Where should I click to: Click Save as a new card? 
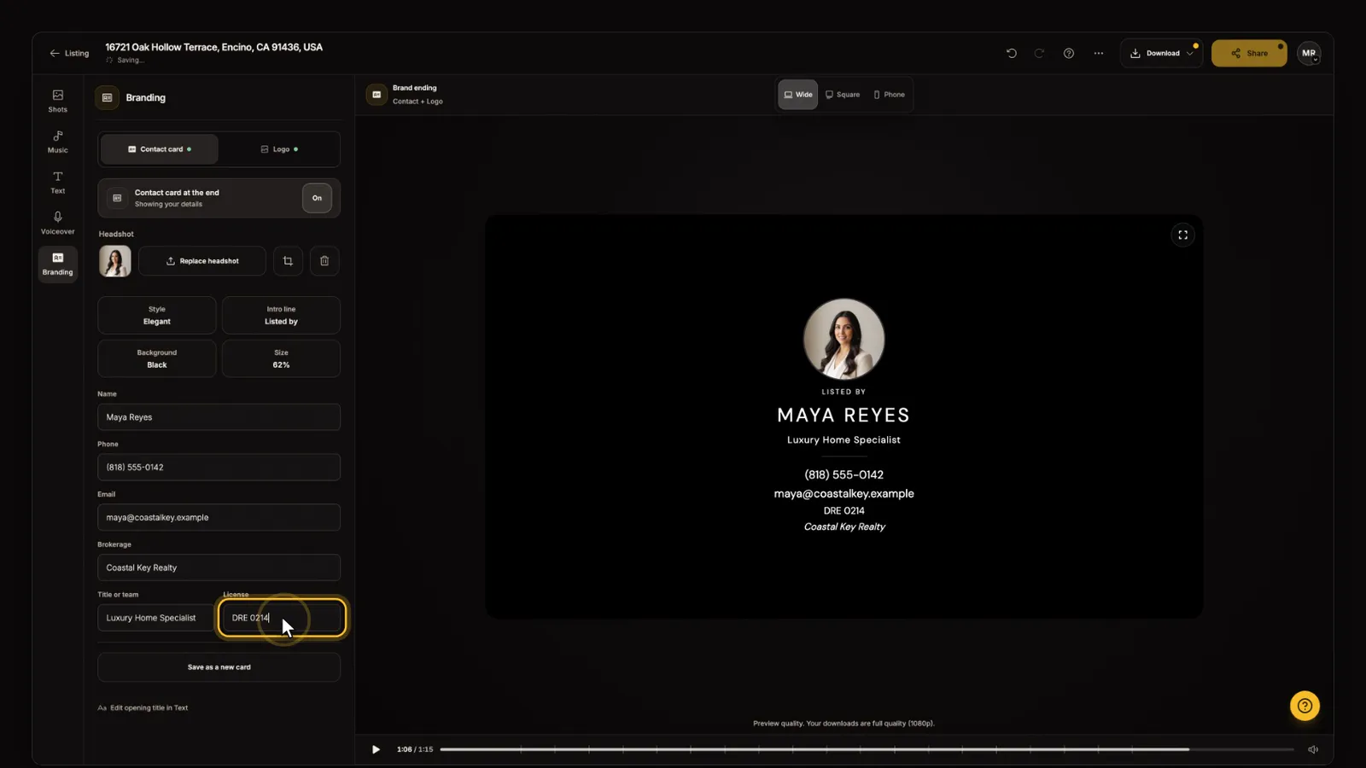(x=219, y=667)
